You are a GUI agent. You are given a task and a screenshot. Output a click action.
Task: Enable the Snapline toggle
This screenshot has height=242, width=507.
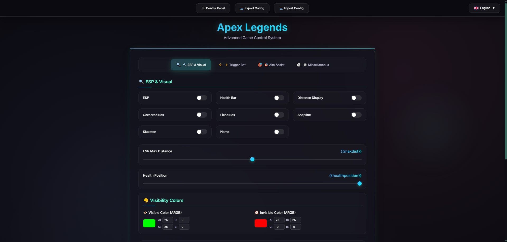coord(356,115)
